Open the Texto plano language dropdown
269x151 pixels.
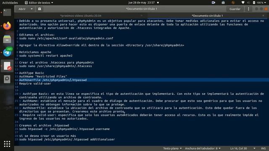pos(172,148)
